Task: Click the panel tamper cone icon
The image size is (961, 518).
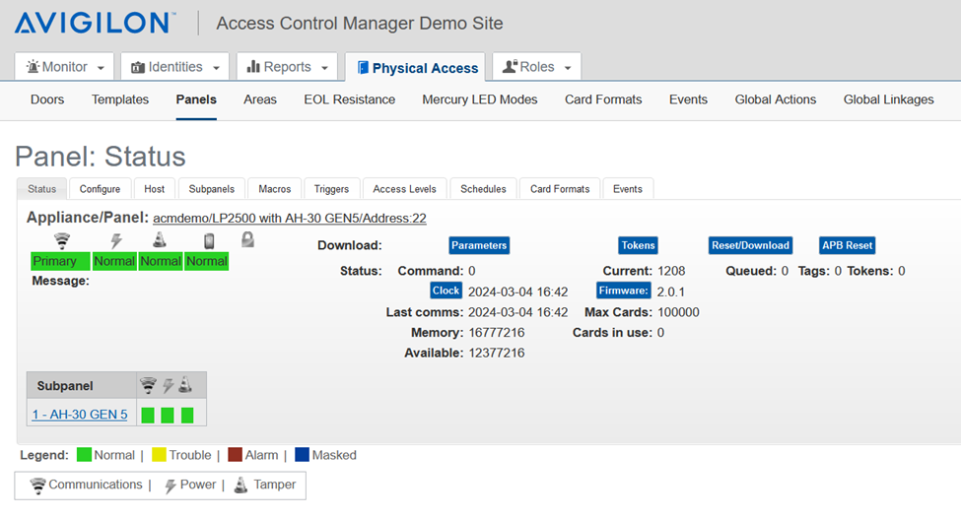Action: tap(160, 240)
